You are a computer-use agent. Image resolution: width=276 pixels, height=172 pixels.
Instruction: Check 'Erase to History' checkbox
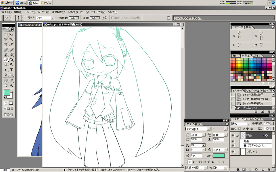[x=112, y=18]
